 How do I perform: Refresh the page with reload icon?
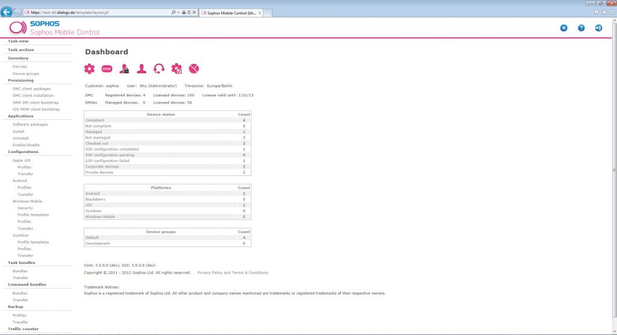pos(189,12)
